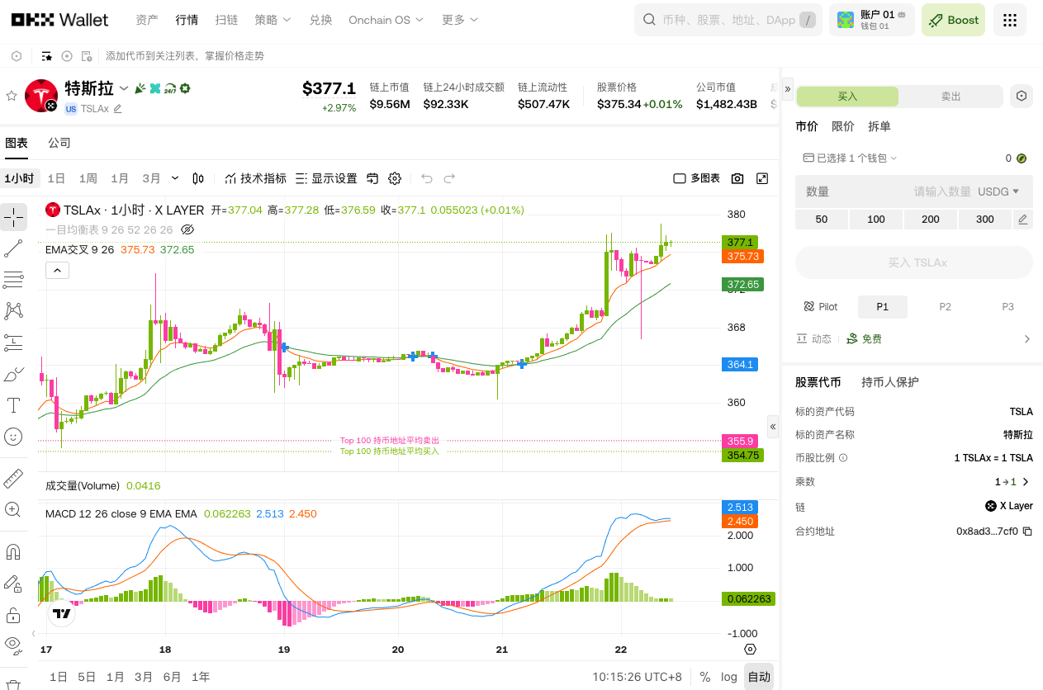Open the 账户 01 wallet switcher
Viewport: 1043px width, 690px height.
click(x=872, y=20)
